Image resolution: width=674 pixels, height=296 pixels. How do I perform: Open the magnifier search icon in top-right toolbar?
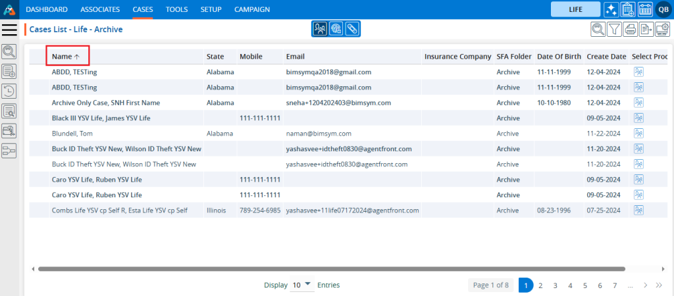point(598,29)
